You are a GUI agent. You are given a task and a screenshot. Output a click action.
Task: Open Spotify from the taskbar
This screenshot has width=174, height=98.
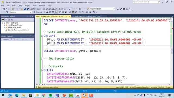click(x=51, y=95)
